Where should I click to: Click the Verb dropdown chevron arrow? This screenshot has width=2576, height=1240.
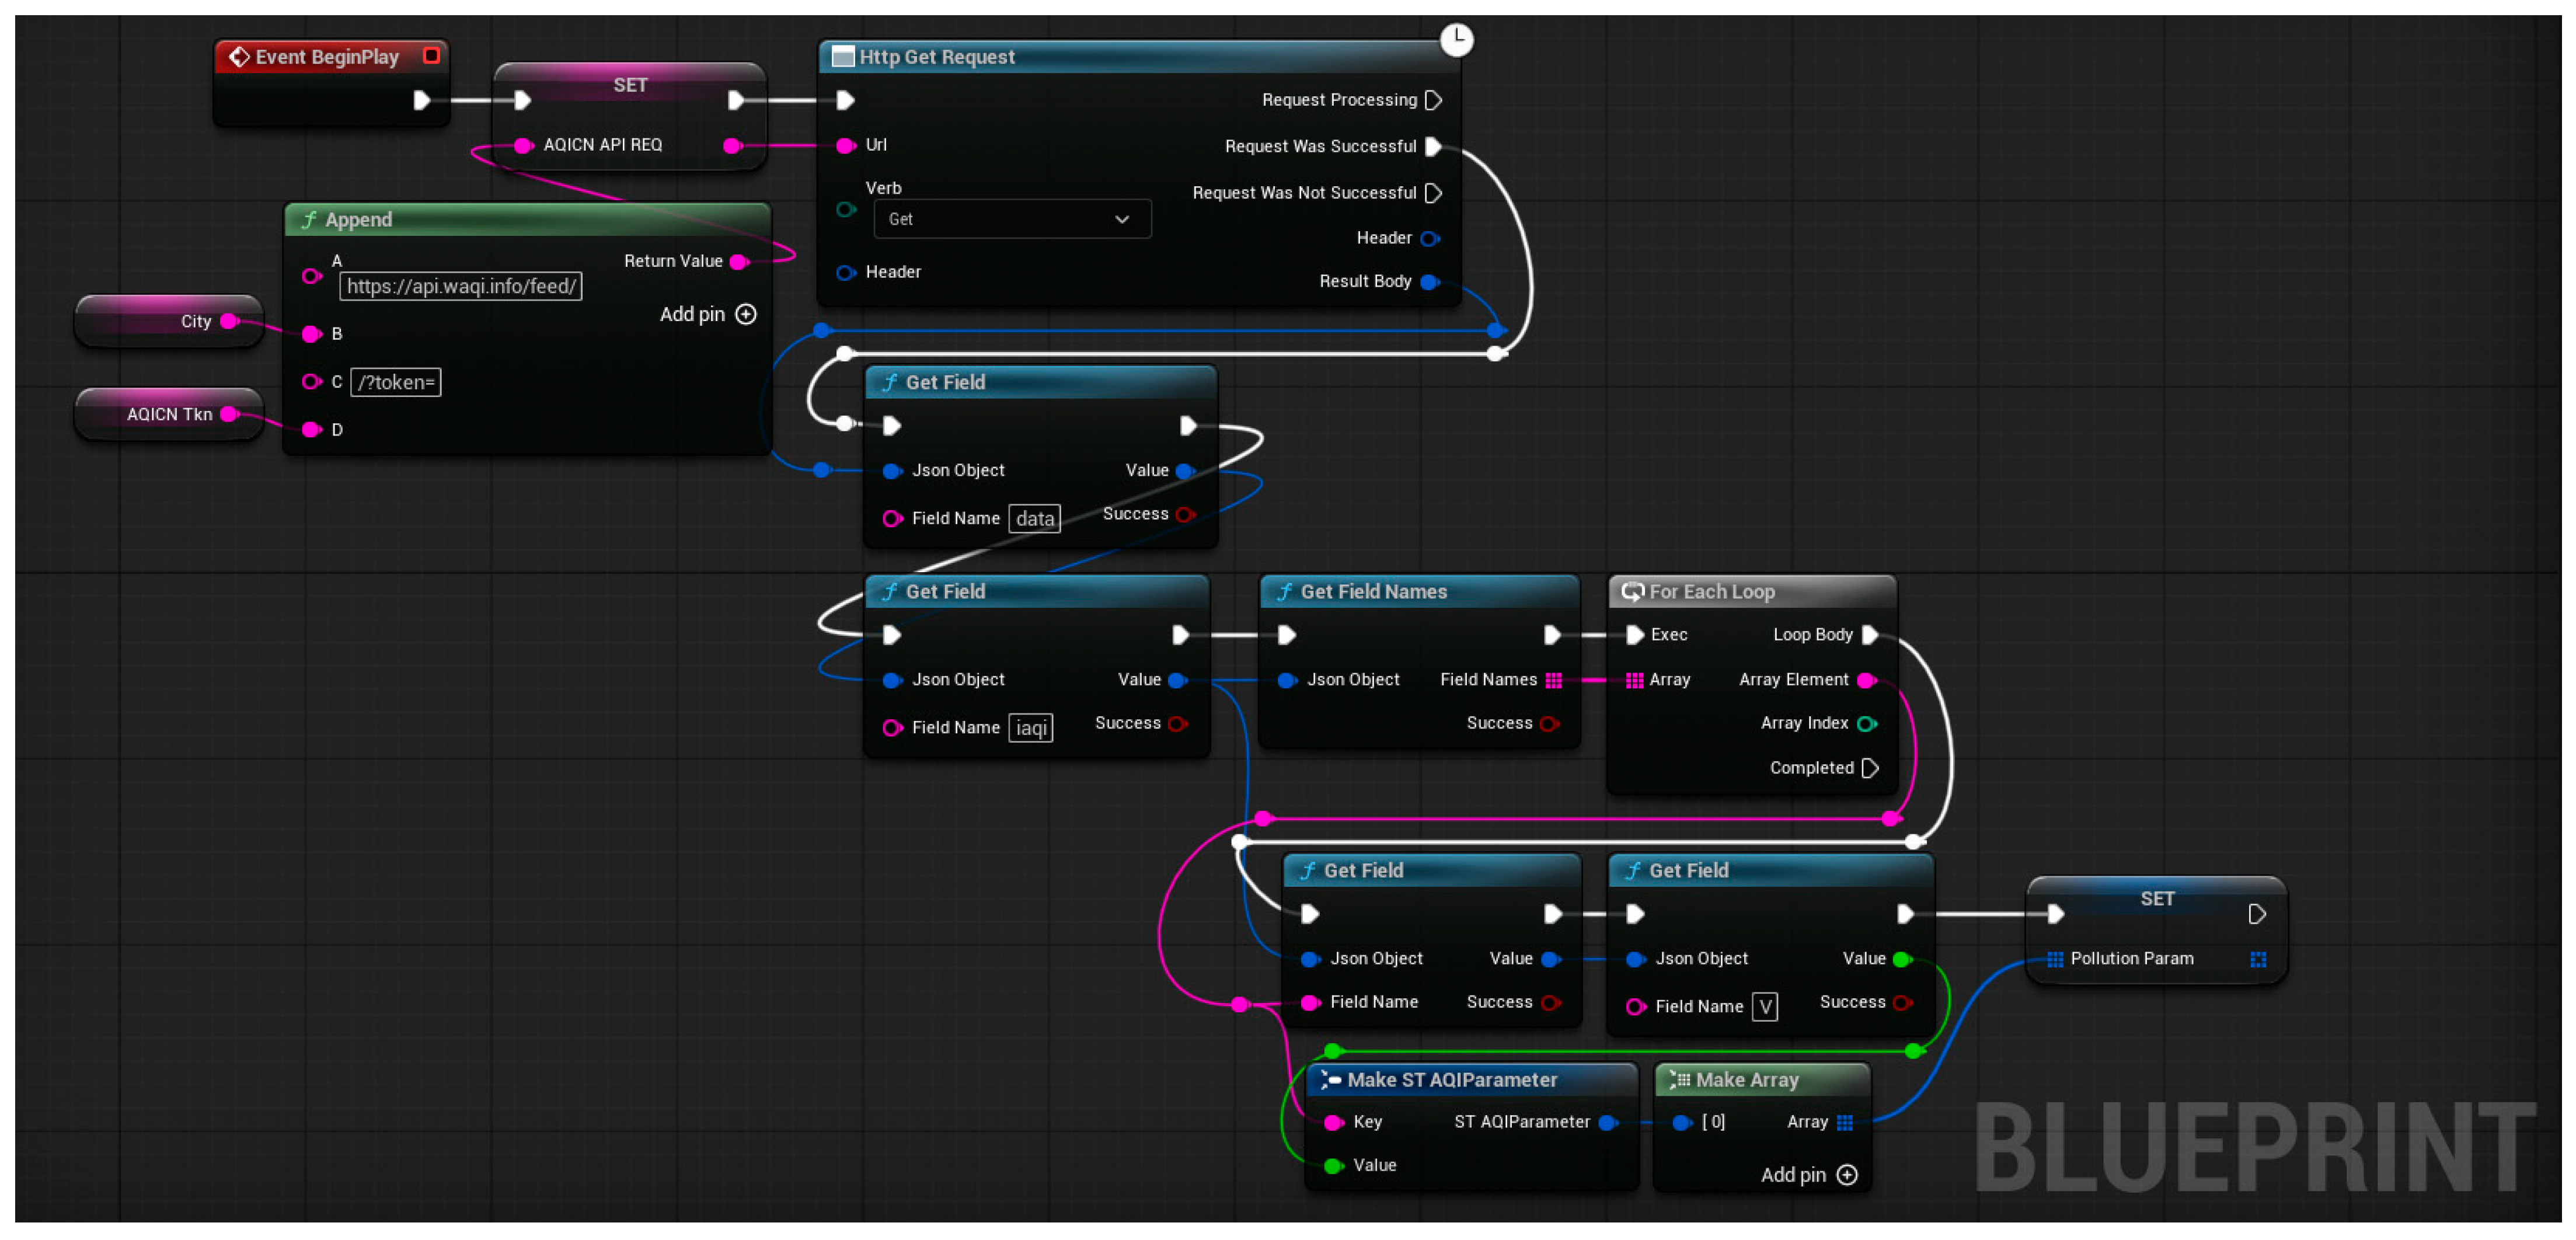pyautogui.click(x=1122, y=219)
